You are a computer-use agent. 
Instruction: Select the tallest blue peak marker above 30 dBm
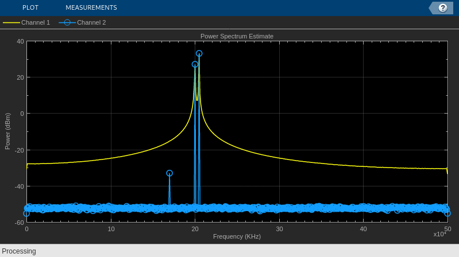[x=199, y=53]
